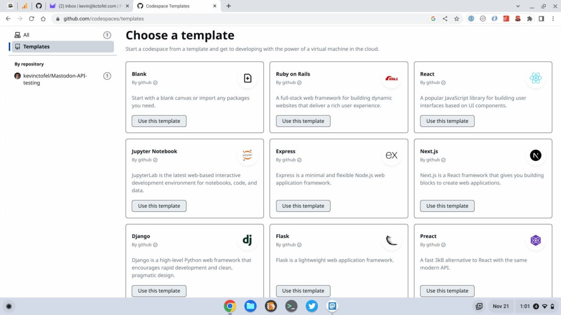Open the browser home page icon

click(x=43, y=19)
